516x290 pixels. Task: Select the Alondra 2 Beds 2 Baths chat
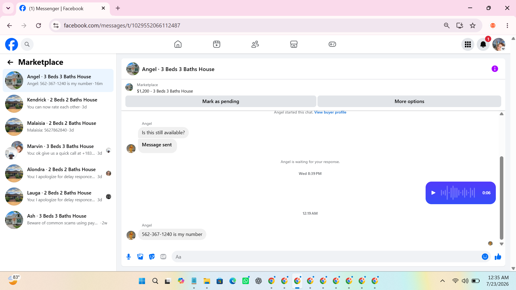click(x=58, y=173)
